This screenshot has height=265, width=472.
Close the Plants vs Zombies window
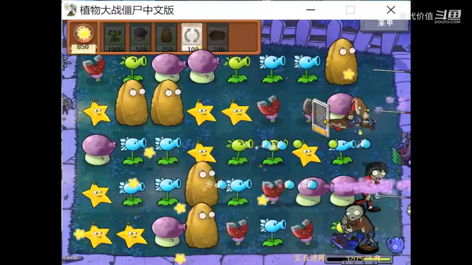pyautogui.click(x=391, y=10)
